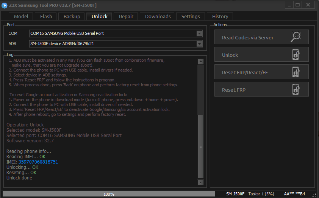This screenshot has height=198, width=319.
Task: Switch to the Flash tab
Action: [46, 16]
